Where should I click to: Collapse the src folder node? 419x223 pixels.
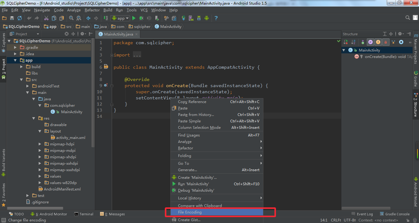tap(21, 80)
